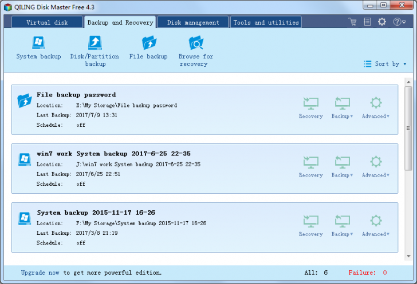
Task: Open the Sort by dropdown
Action: [385, 63]
